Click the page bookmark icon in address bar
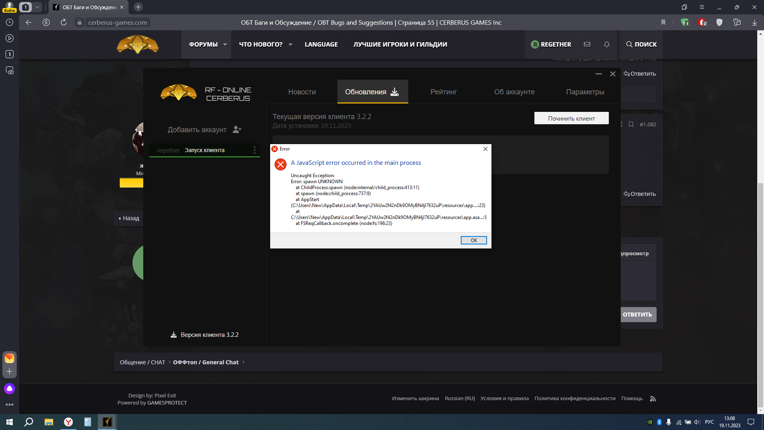Viewport: 764px width, 430px height. point(663,23)
